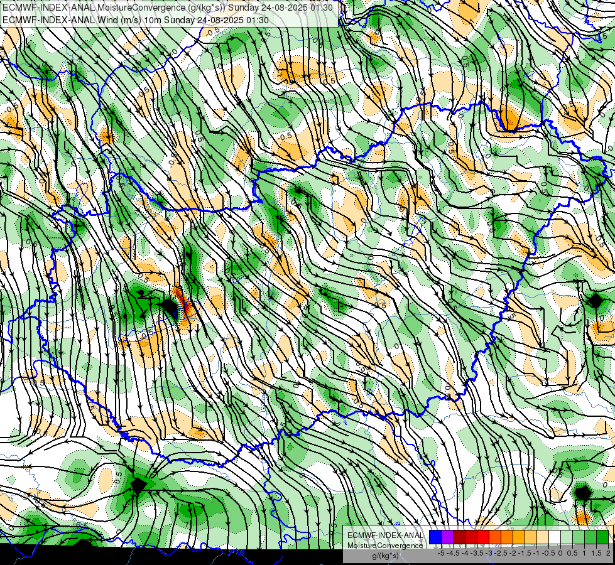Image resolution: width=615 pixels, height=565 pixels.
Task: Click the pale peach legend swatch
Action: click(x=543, y=537)
